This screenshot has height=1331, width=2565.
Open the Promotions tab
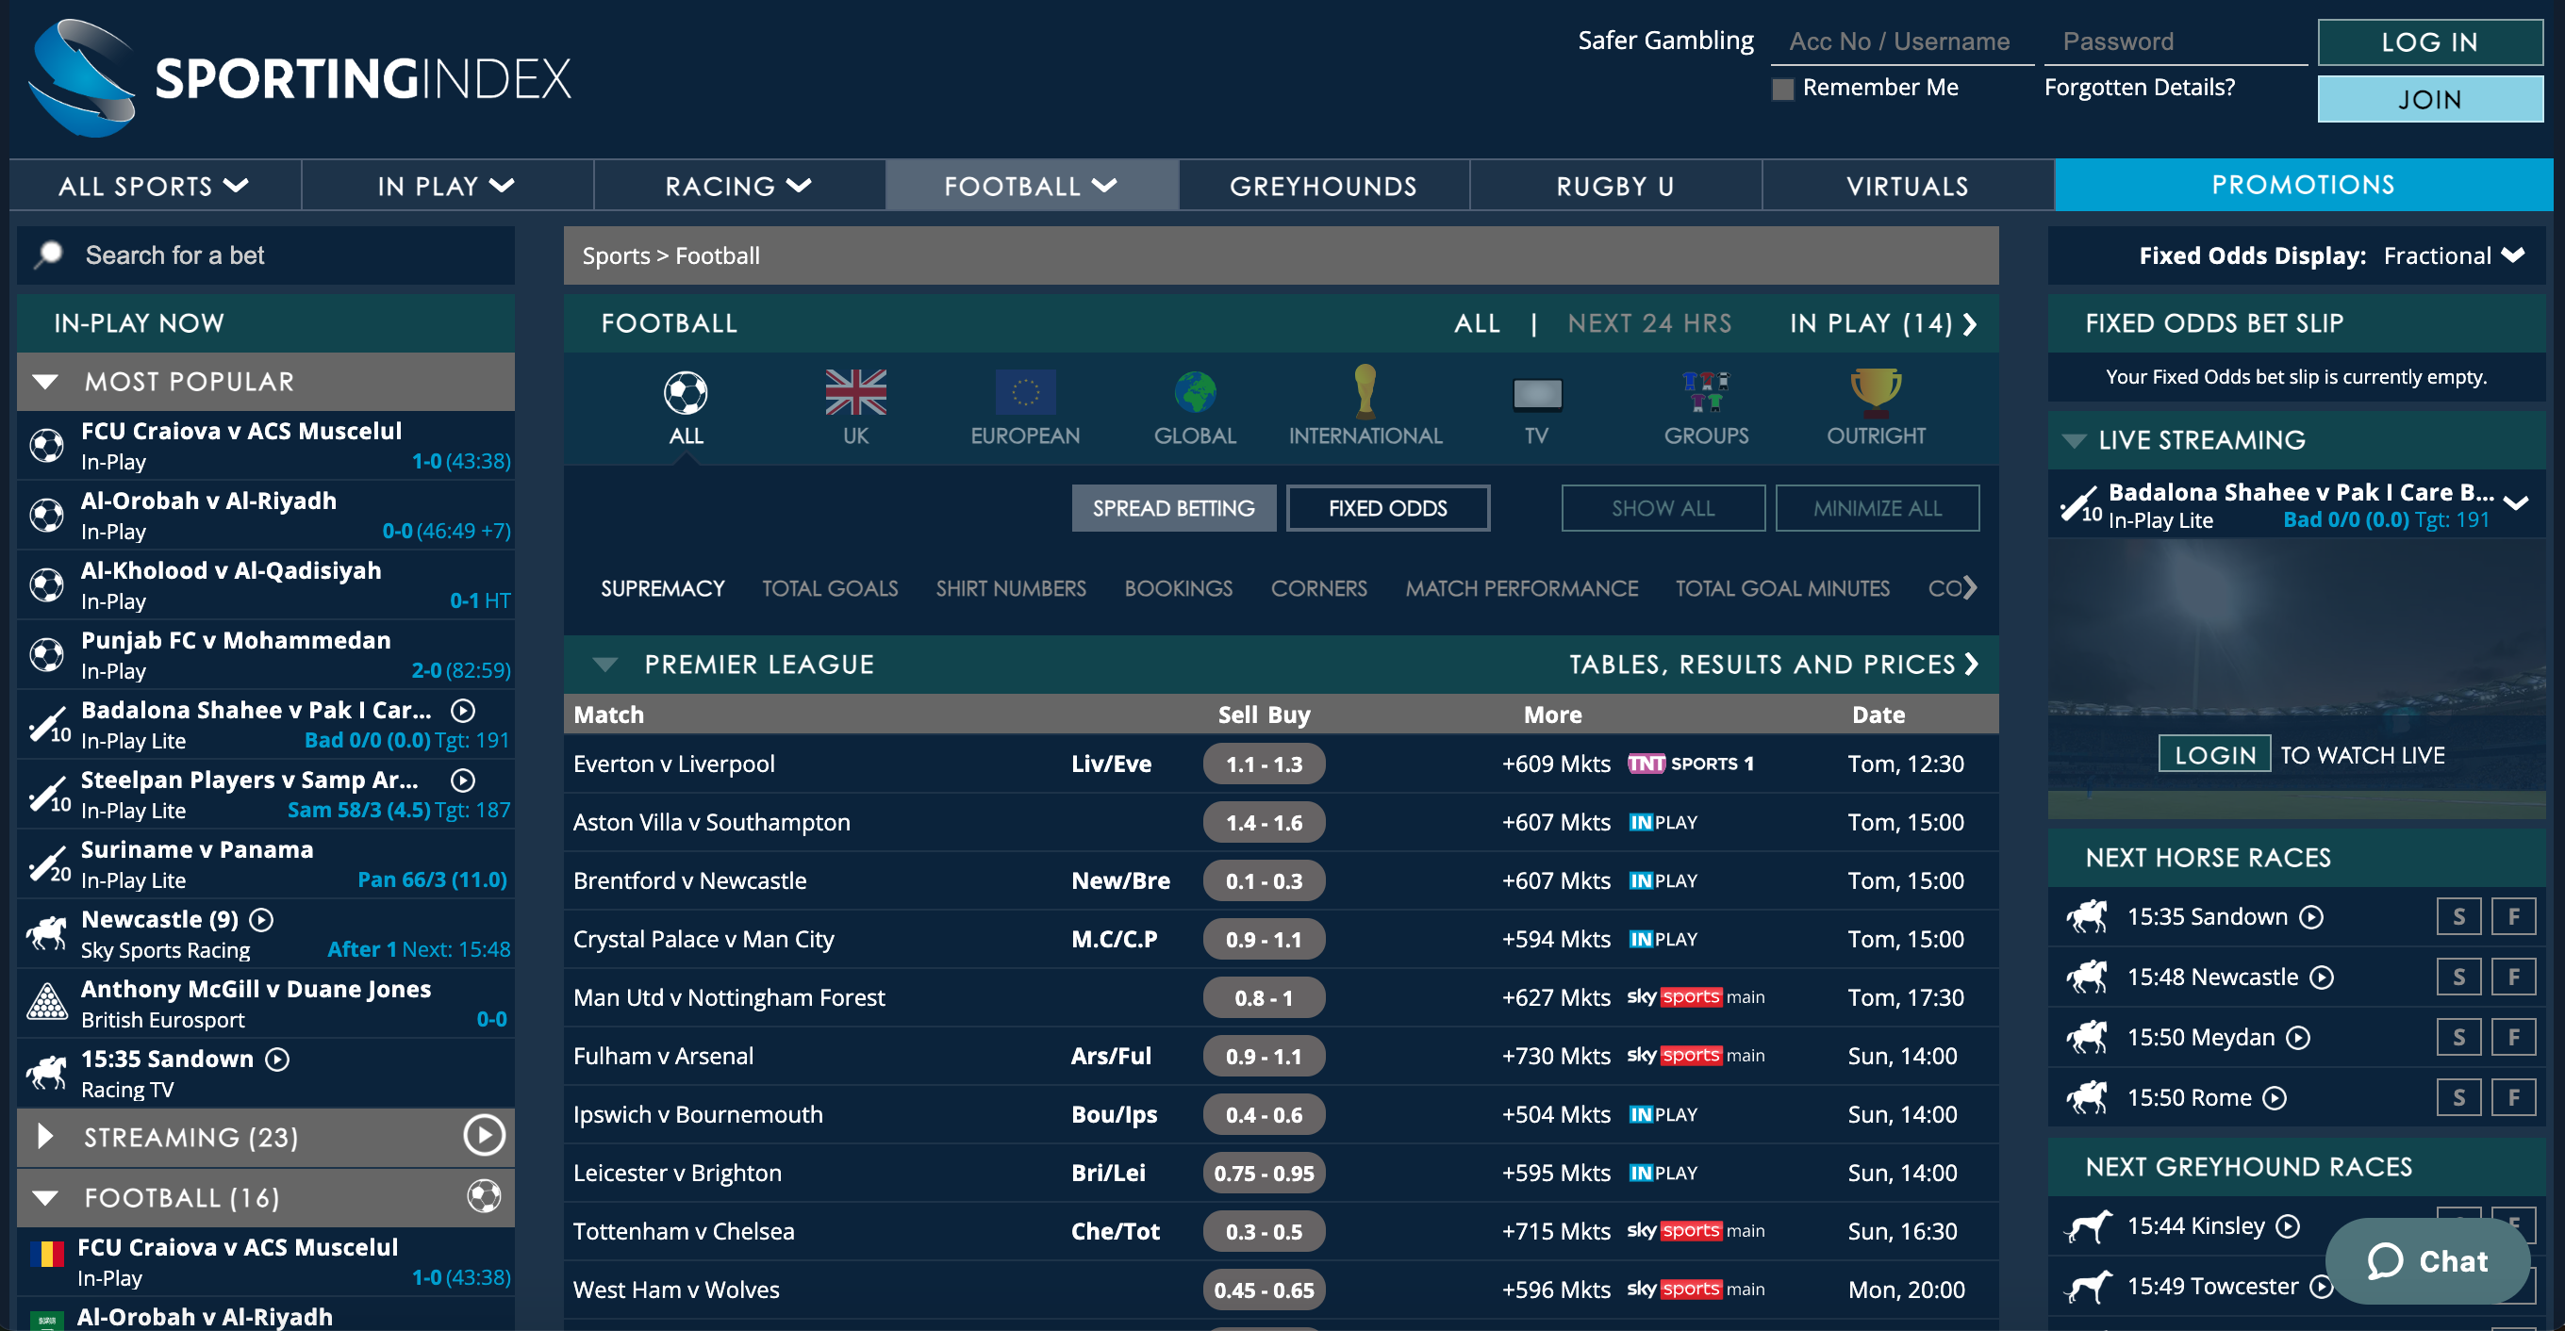pyautogui.click(x=2303, y=184)
